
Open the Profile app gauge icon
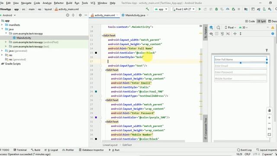tap(228, 9)
